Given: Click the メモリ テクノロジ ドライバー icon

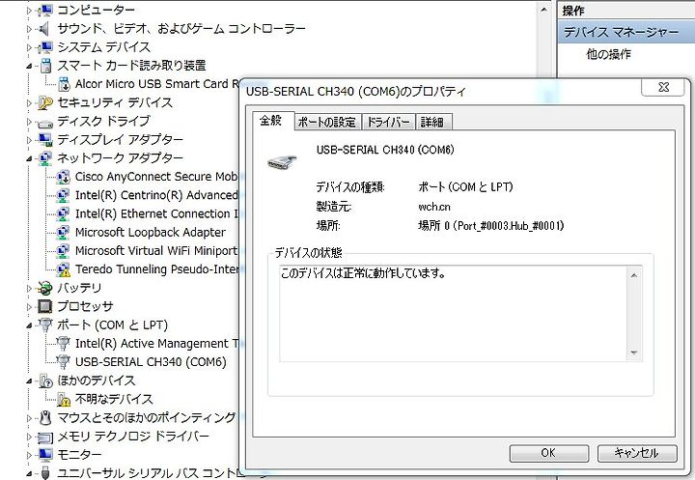Looking at the screenshot, I should tap(45, 437).
